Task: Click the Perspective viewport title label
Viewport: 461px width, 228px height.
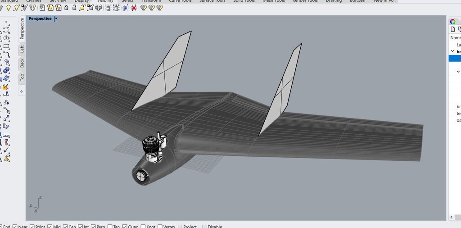Action: point(40,19)
